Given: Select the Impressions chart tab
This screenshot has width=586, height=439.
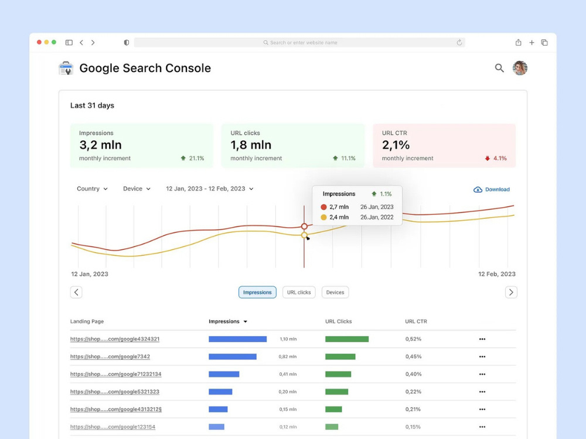Looking at the screenshot, I should tap(257, 292).
